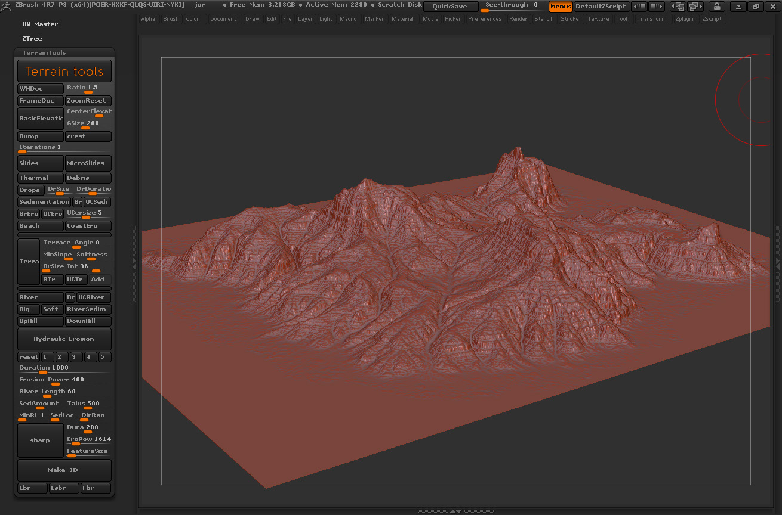The image size is (782, 515).
Task: Click the River Length 60 slider
Action: click(64, 393)
